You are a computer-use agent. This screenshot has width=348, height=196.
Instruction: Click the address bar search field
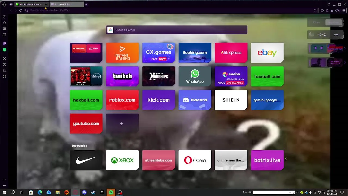pos(169,10)
